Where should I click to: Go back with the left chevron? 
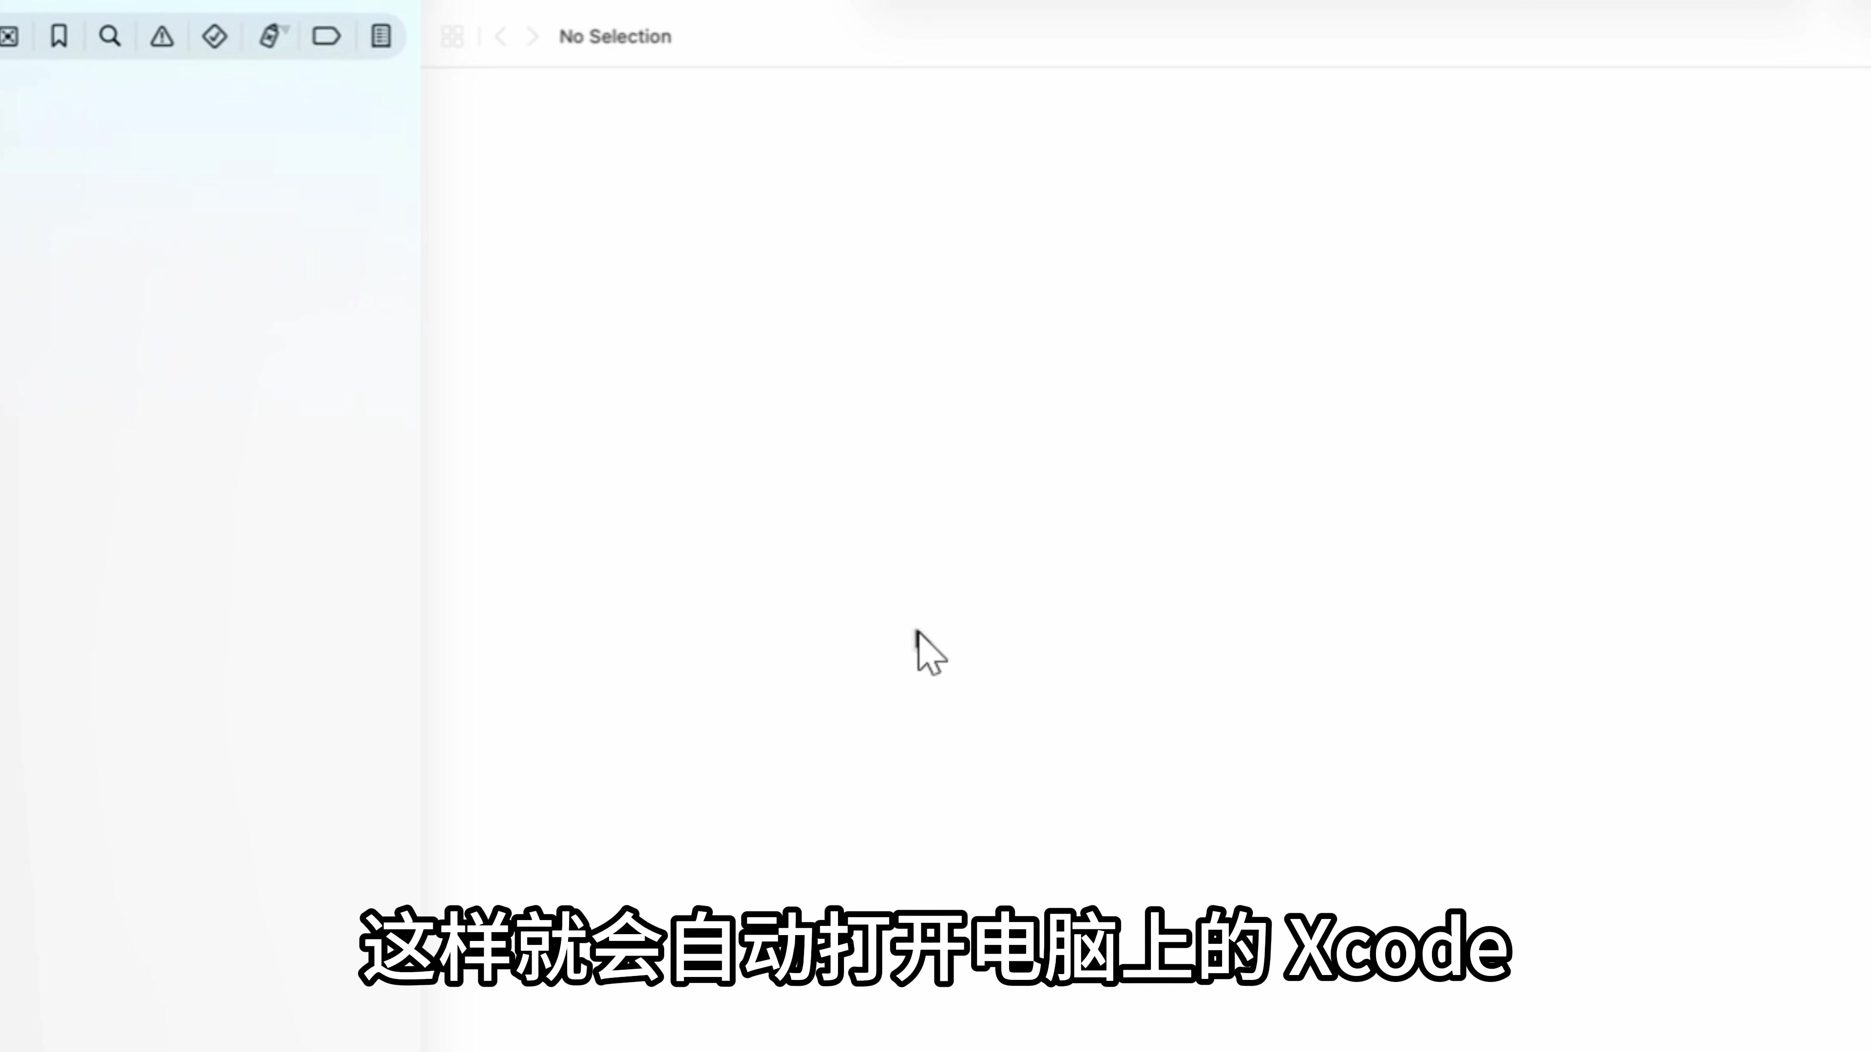pyautogui.click(x=500, y=37)
